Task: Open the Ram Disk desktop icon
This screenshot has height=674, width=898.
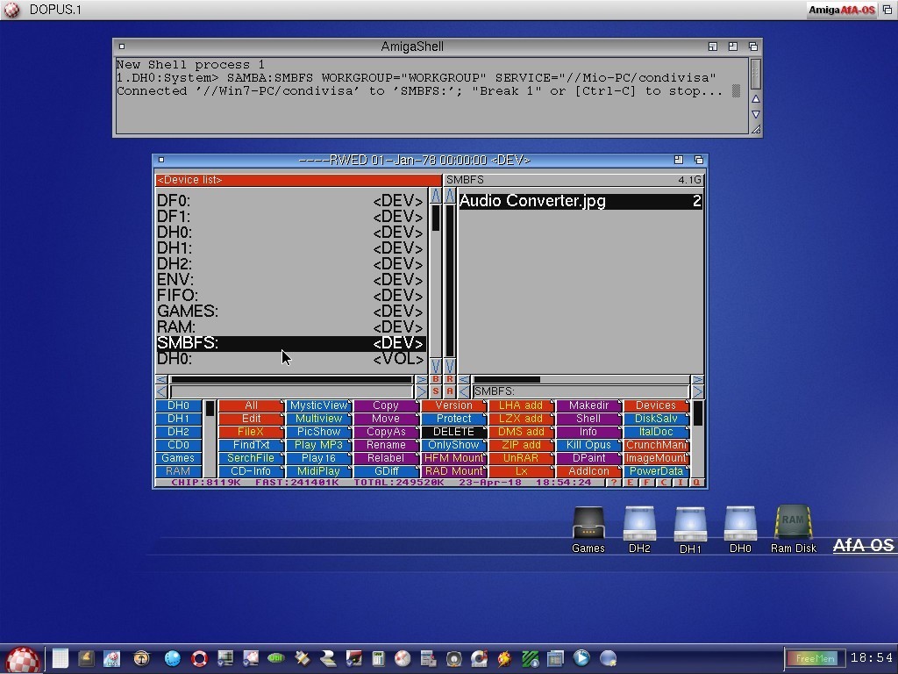Action: [x=793, y=525]
